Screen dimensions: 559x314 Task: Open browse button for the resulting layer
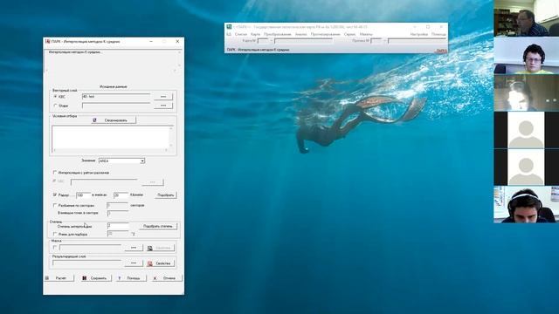pyautogui.click(x=134, y=263)
